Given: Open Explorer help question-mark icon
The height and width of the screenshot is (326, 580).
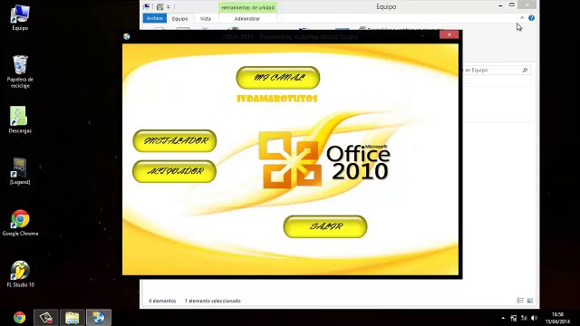Looking at the screenshot, I should click(x=531, y=18).
